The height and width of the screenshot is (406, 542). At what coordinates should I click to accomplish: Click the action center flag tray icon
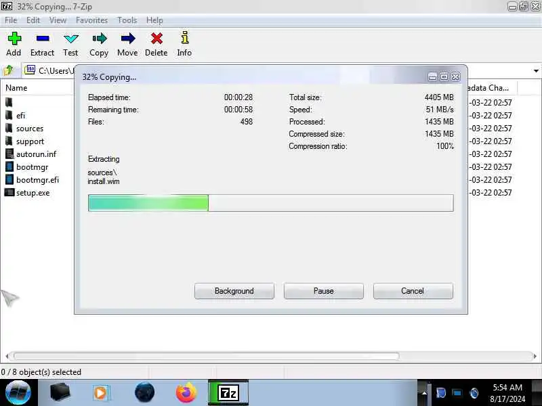tap(441, 393)
